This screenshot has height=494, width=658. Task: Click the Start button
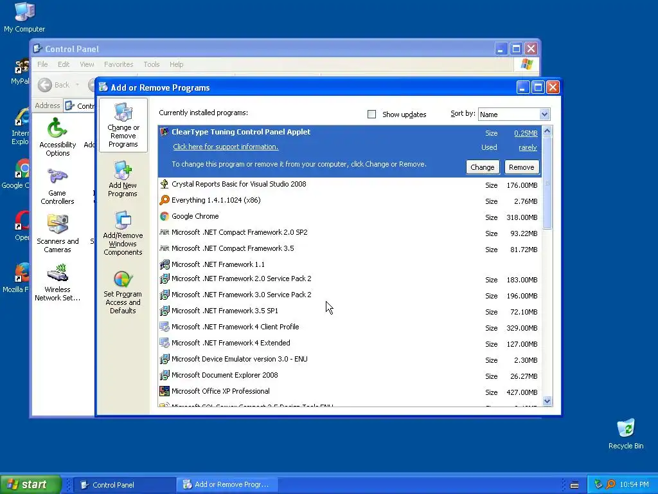tap(30, 484)
